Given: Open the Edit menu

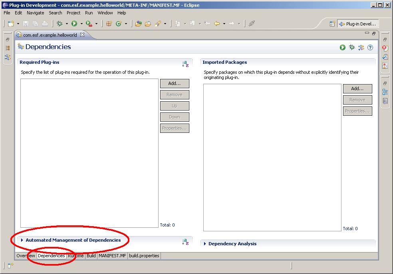Looking at the screenshot, I should point(18,13).
